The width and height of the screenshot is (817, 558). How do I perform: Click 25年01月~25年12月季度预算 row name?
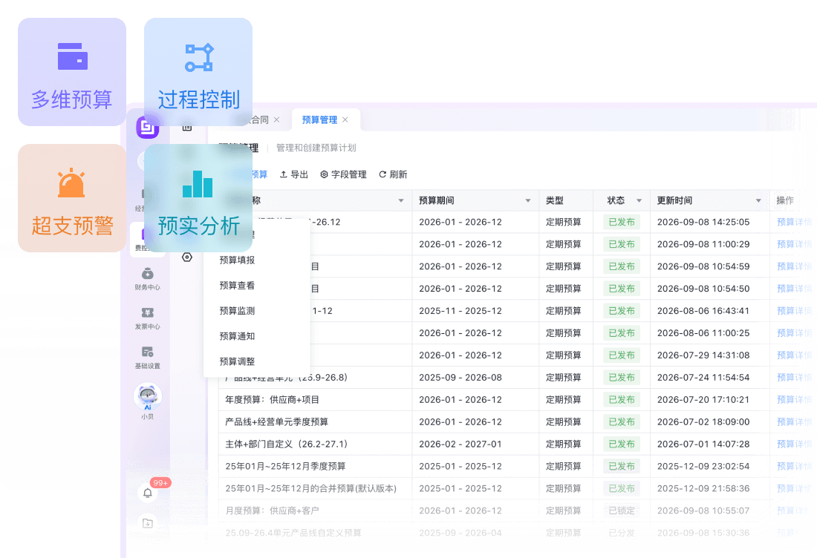285,467
